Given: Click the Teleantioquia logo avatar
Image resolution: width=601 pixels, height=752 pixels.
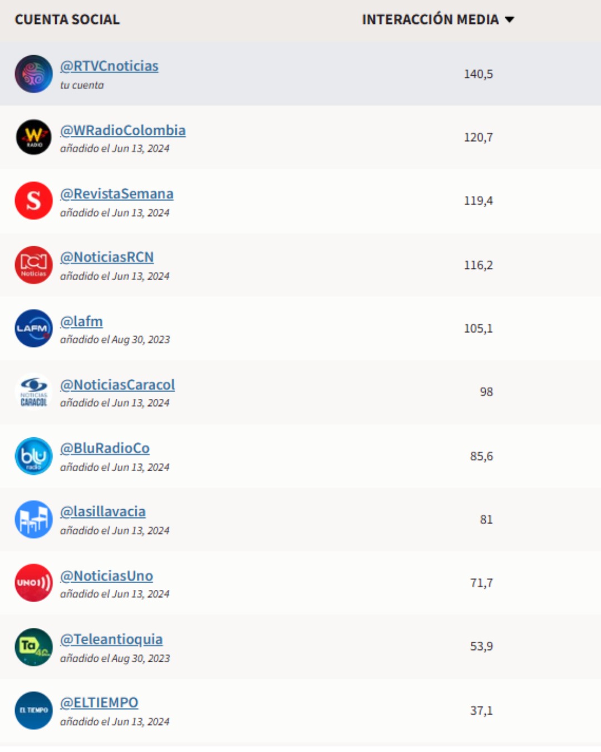Looking at the screenshot, I should pos(33,647).
